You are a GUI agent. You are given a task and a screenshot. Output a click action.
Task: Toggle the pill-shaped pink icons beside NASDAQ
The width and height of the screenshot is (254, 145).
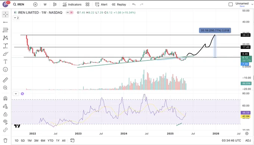(69, 12)
